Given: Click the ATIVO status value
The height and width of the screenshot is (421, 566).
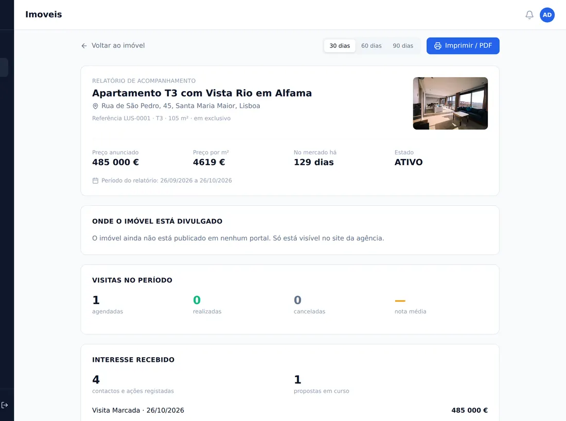Looking at the screenshot, I should tap(409, 162).
